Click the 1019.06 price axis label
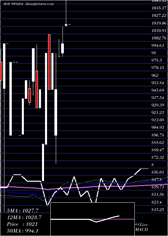This screenshot has height=236, width=168. coord(159,23)
